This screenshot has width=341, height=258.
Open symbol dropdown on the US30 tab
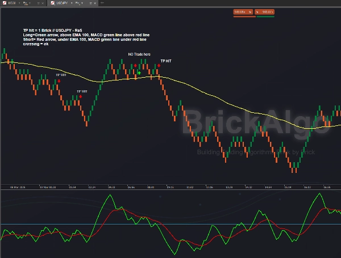click(19, 3)
